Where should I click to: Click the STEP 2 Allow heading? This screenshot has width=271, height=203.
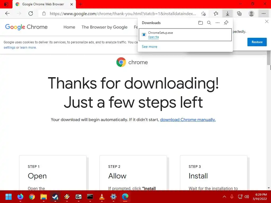coord(117,176)
